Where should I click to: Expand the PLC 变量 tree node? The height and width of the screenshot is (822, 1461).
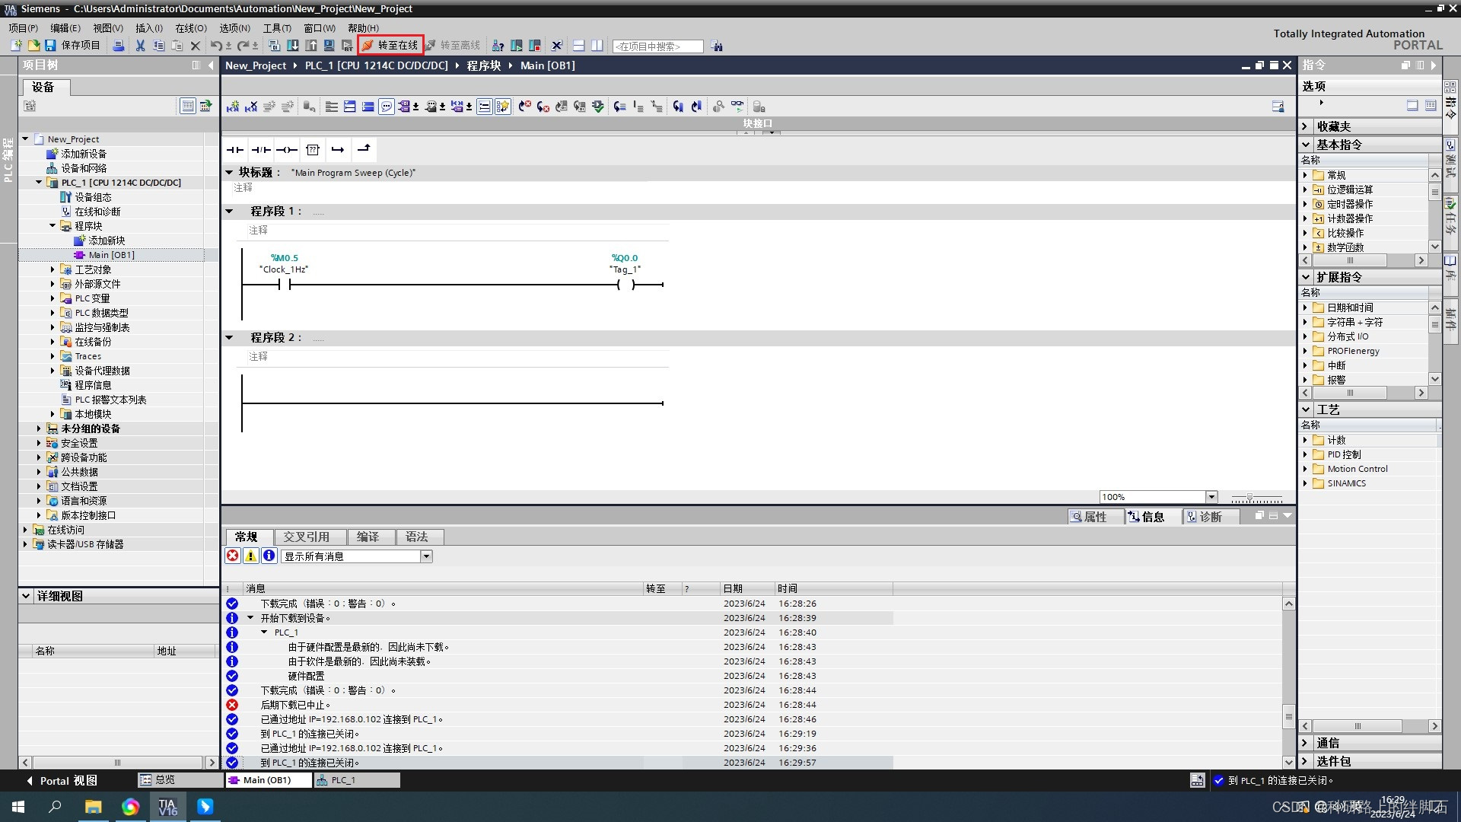53,298
